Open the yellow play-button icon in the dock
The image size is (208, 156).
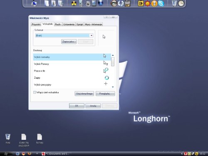[x=141, y=3]
